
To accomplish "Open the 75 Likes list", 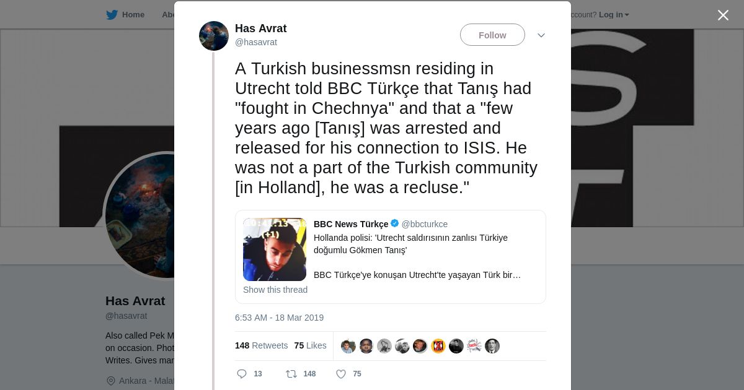I will coord(310,345).
